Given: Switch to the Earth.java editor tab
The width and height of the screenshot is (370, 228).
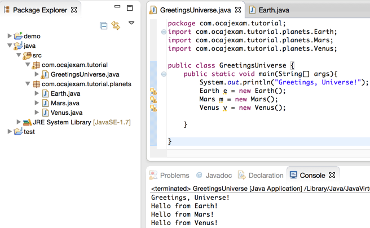Looking at the screenshot, I should pos(274,10).
